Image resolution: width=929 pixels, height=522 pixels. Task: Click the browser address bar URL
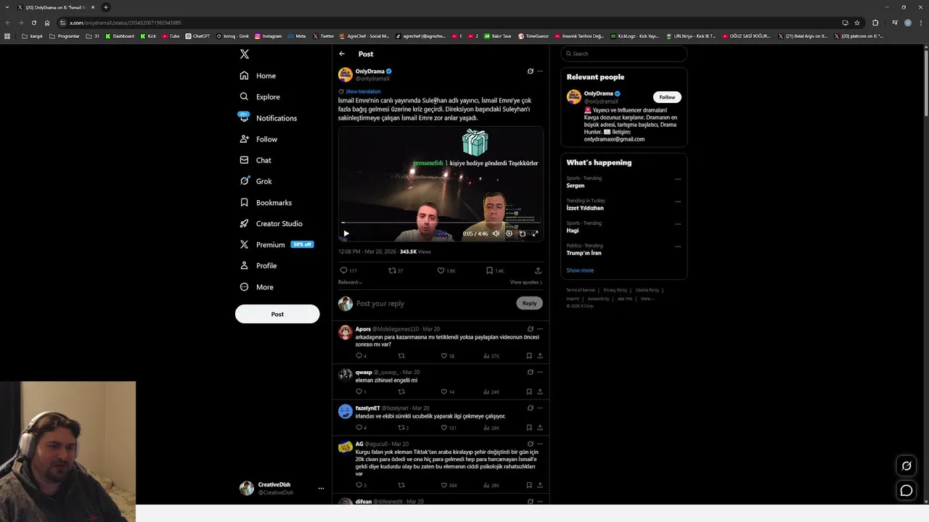pos(125,22)
